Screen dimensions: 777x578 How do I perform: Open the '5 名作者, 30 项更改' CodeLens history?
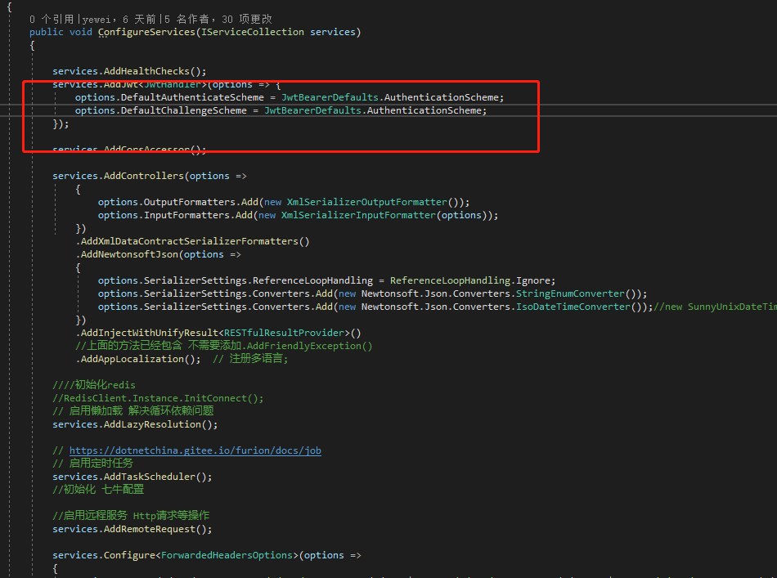point(218,19)
